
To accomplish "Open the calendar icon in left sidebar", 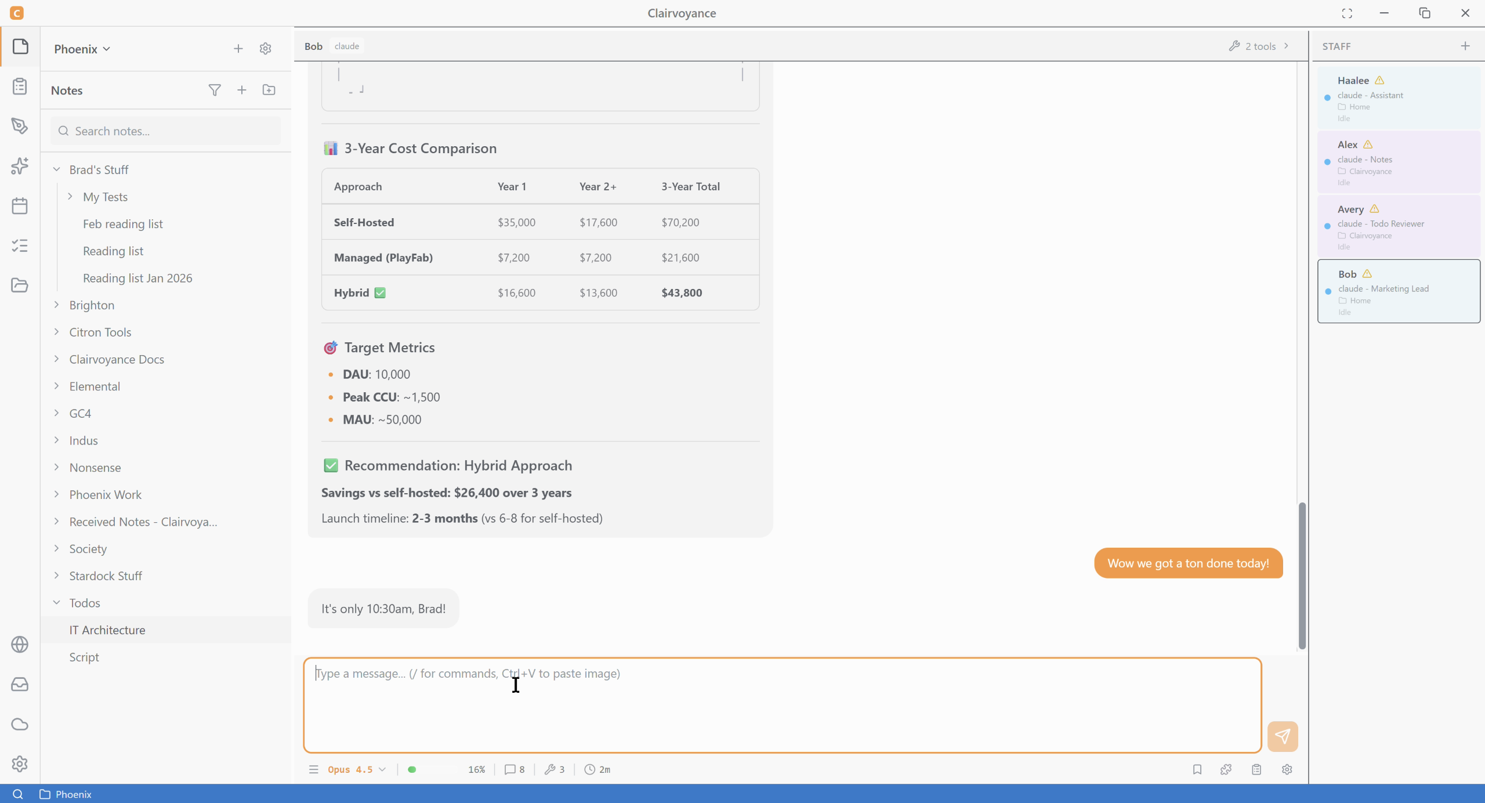I will (x=20, y=206).
